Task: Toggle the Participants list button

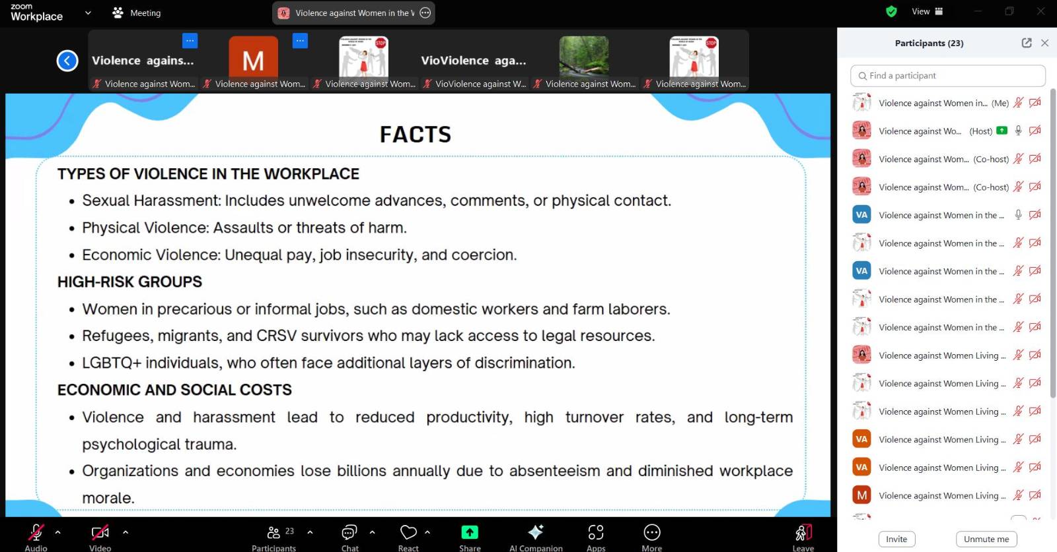Action: point(274,532)
